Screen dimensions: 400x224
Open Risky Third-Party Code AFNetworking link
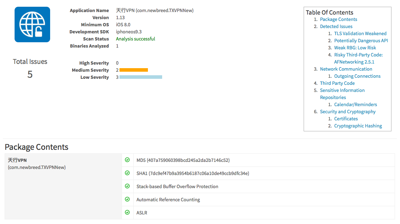358,58
